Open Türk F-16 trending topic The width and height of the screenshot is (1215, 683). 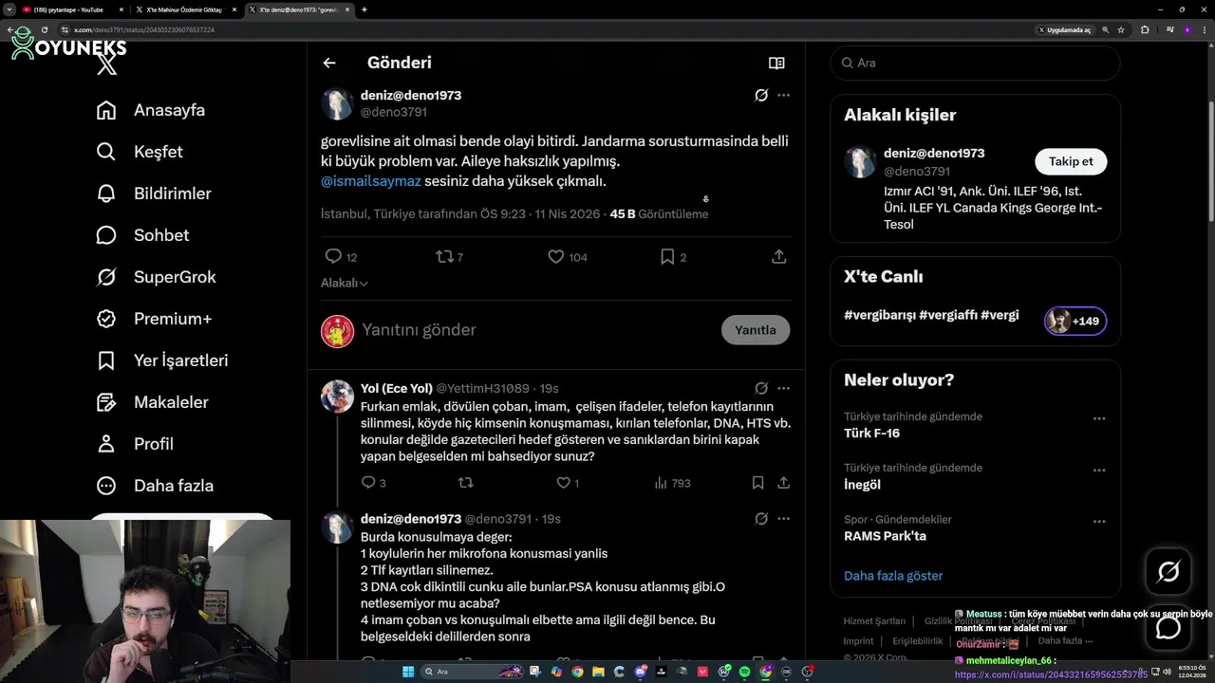click(x=871, y=434)
